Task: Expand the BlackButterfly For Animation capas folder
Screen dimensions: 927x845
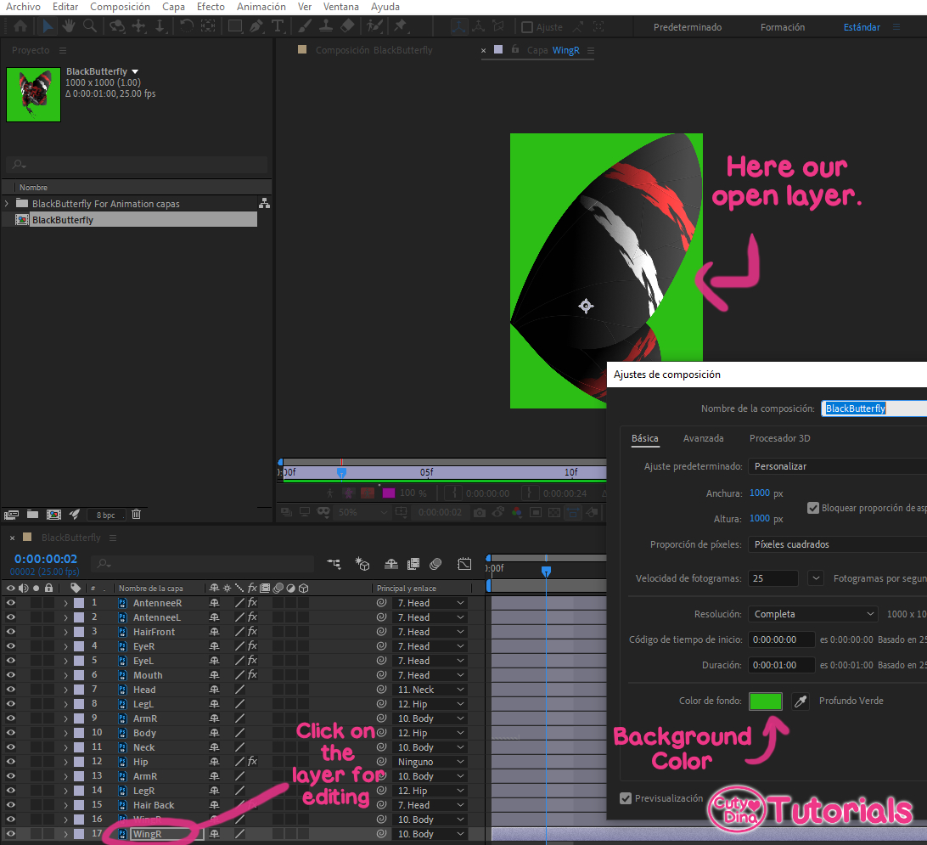Action: (8, 204)
